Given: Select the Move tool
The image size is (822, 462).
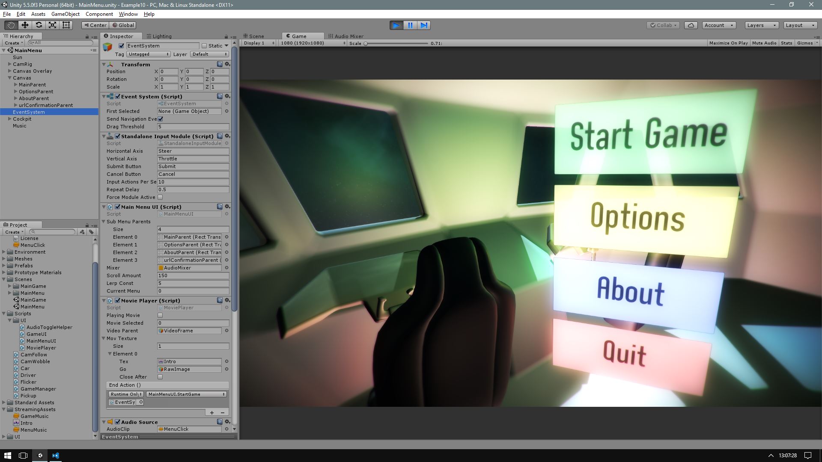Looking at the screenshot, I should coord(25,25).
